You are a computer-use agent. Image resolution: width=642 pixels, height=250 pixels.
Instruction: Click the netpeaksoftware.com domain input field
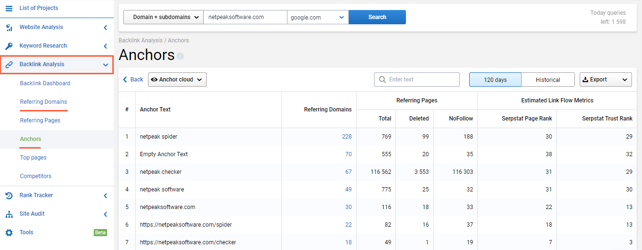pos(245,17)
